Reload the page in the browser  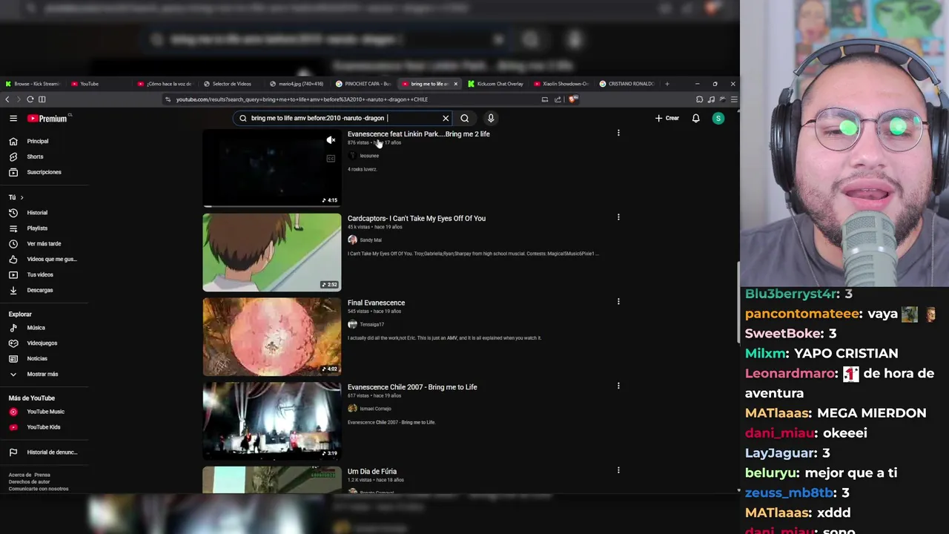pyautogui.click(x=30, y=99)
